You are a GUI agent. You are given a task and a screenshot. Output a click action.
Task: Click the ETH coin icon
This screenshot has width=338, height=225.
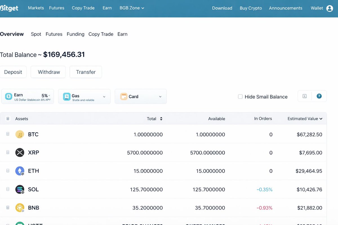coord(20,171)
